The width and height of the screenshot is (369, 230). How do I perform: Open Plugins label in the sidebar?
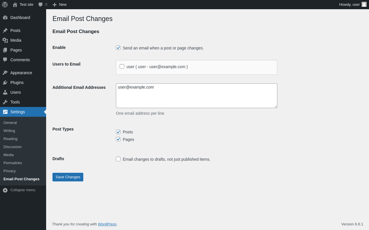tap(17, 83)
